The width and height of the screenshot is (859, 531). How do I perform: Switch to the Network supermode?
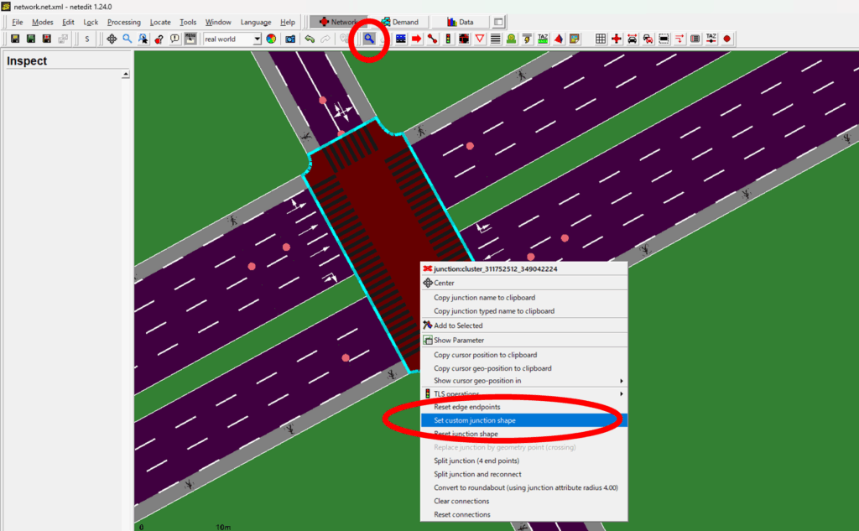coord(339,22)
